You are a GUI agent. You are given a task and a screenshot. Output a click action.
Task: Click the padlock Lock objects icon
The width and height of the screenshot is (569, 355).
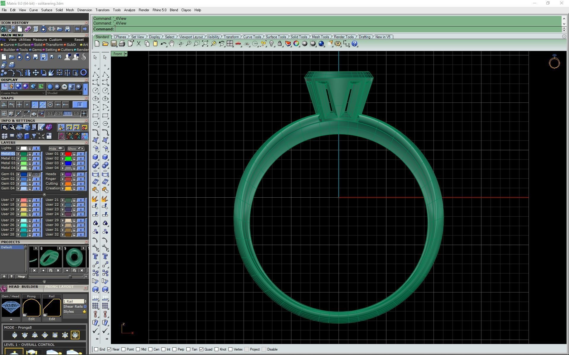click(280, 44)
